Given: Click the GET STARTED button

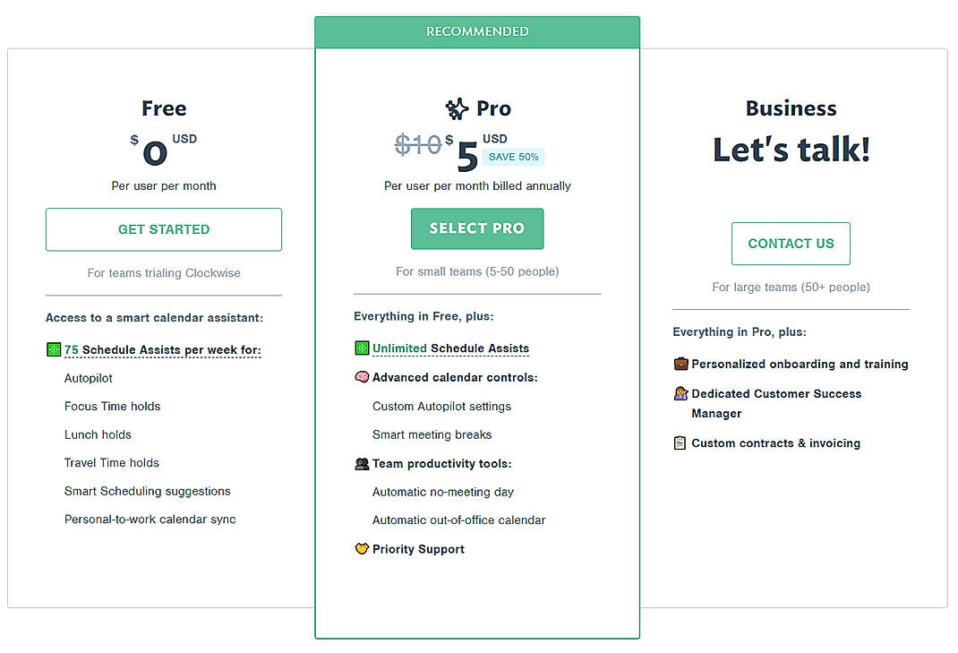Looking at the screenshot, I should pos(163,229).
